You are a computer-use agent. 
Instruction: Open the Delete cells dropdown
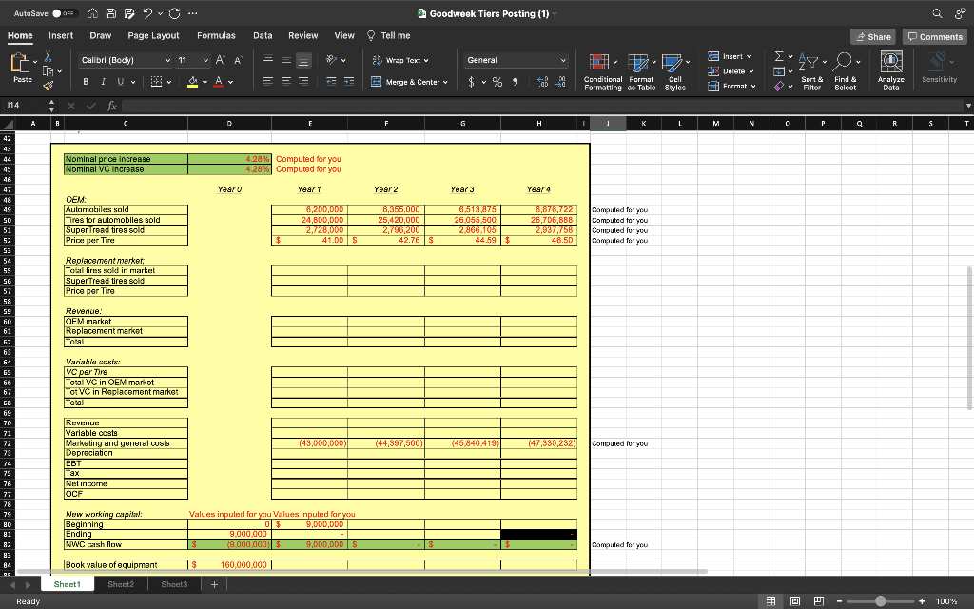pos(731,71)
